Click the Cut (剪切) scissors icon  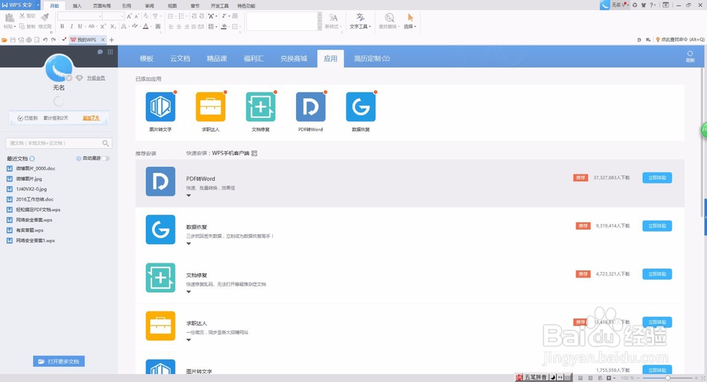point(22,16)
